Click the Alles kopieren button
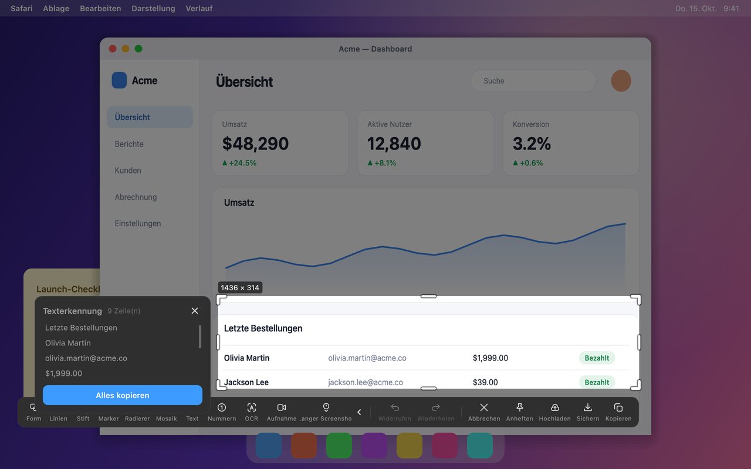 [123, 395]
